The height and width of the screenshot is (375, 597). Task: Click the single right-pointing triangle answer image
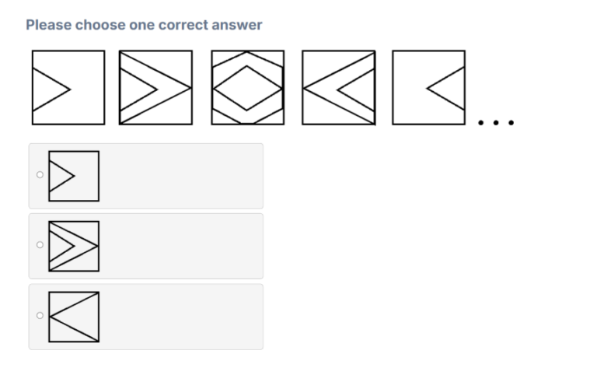click(74, 176)
